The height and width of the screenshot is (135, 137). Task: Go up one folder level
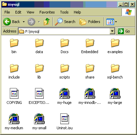coord(47,22)
